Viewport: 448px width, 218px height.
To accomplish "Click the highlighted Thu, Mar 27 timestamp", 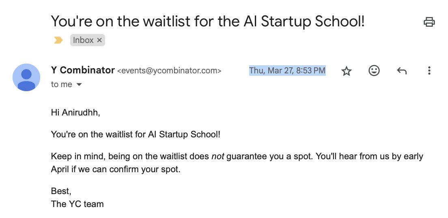I will click(287, 71).
